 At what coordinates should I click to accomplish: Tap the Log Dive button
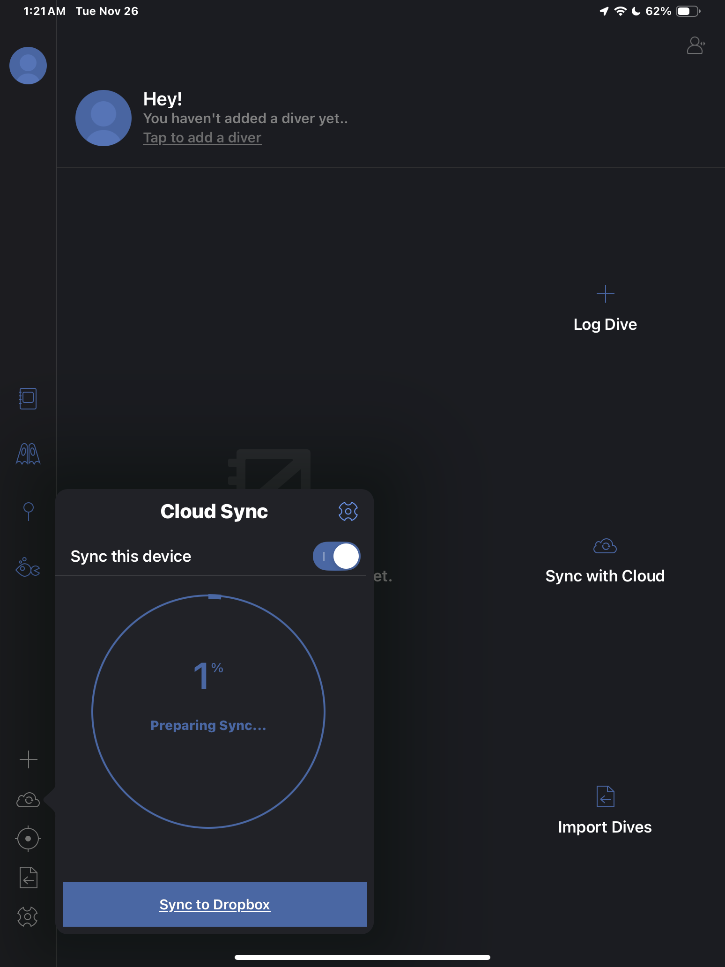[x=605, y=310]
